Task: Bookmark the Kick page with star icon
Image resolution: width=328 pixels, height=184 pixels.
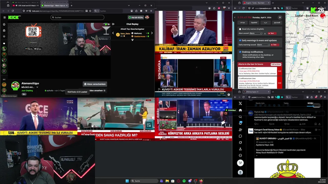Action: [x=90, y=11]
